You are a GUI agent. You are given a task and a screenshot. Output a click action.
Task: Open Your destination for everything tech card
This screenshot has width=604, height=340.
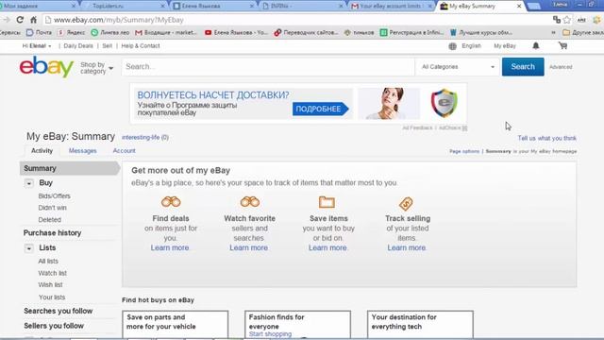coord(420,325)
